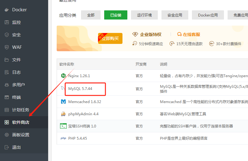Screen dimensions: 248x161
Task: Open 宝塔SSH终端 1.0 settings
Action: (x=82, y=126)
